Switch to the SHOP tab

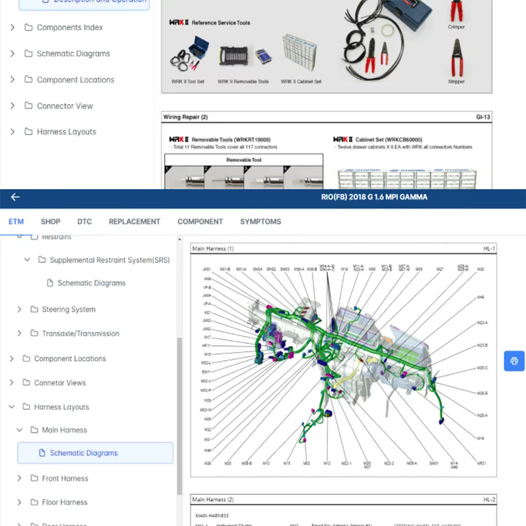coord(50,222)
